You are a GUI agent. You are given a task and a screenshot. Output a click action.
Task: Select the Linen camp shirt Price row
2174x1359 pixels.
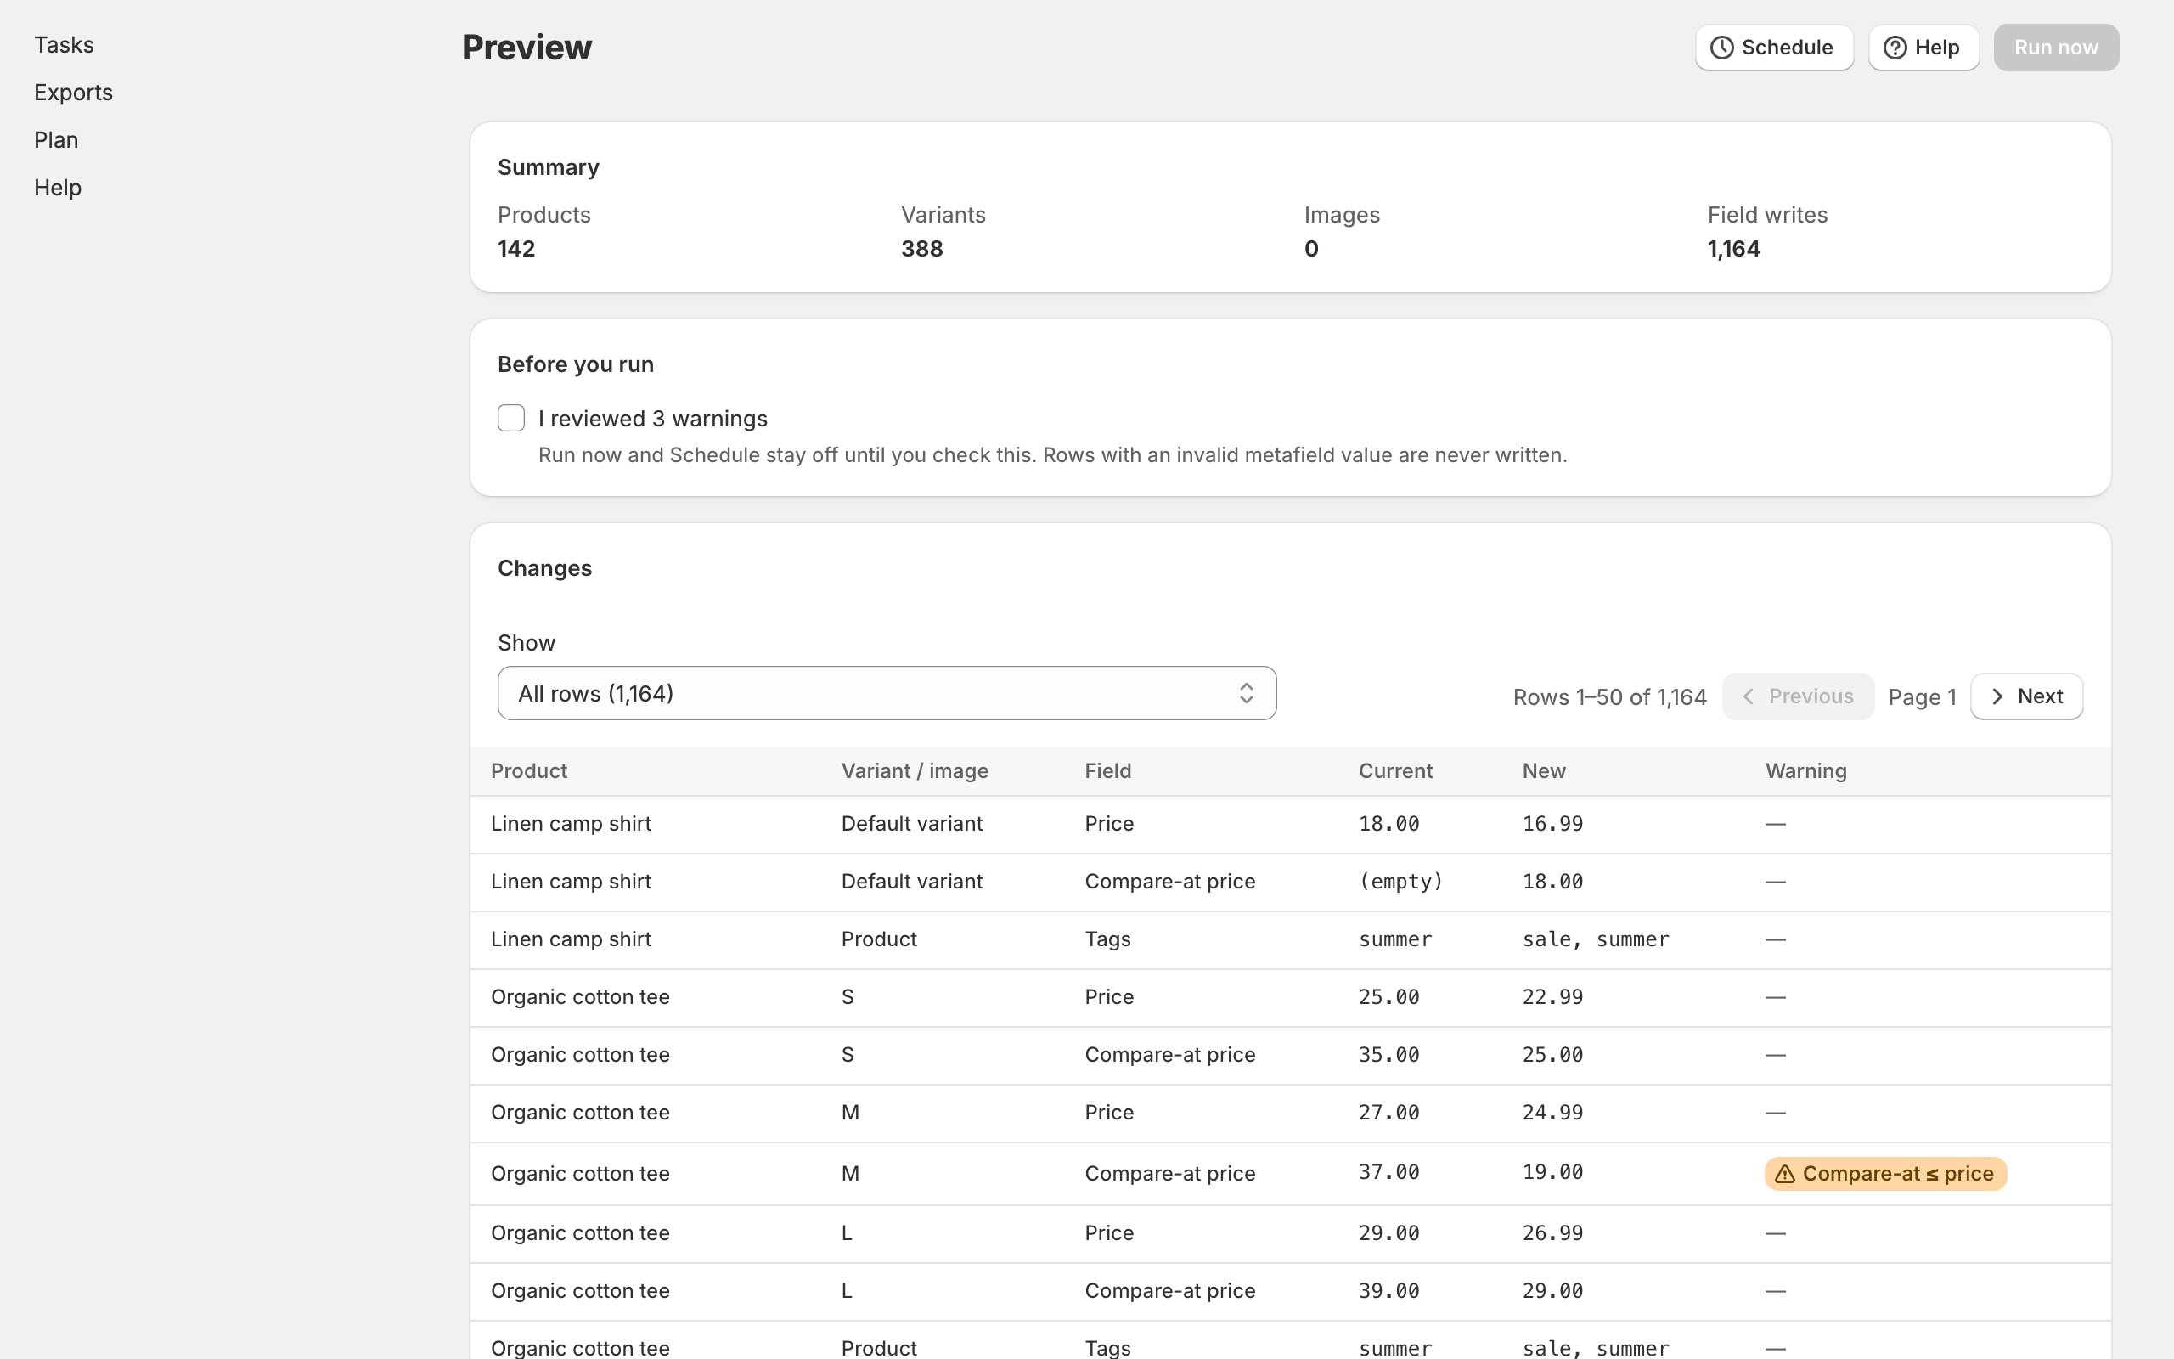(1290, 824)
